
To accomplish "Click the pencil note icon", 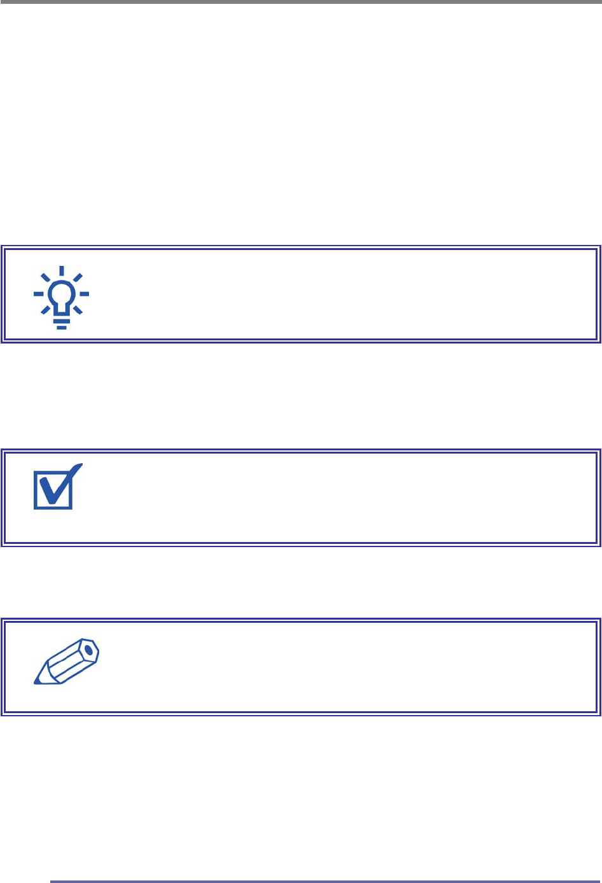I will tap(67, 662).
